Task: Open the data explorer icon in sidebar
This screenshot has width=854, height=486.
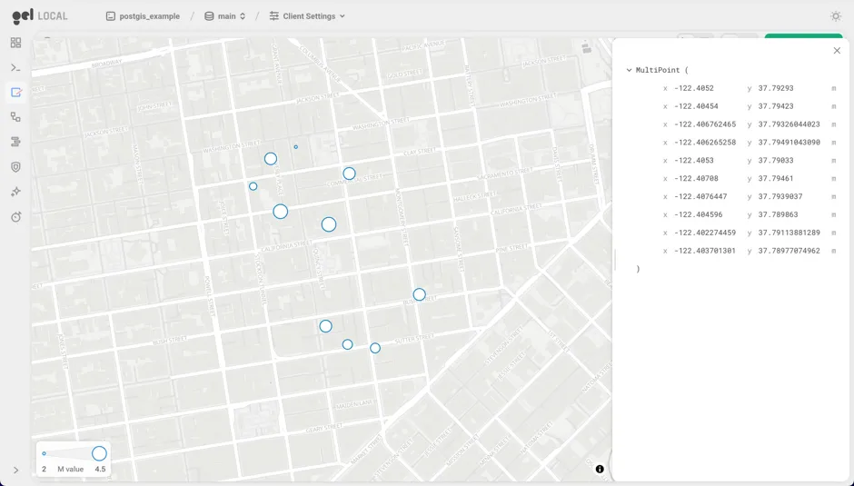Action: point(15,142)
